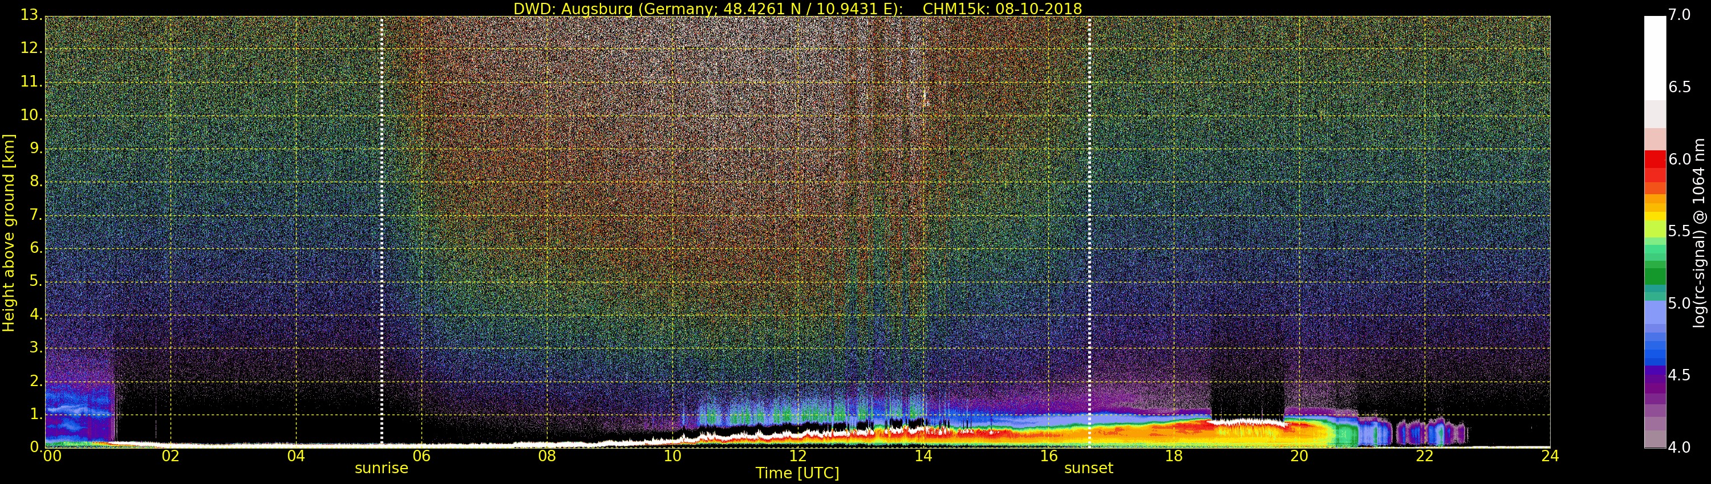Click the 4.0 tick label on the colorbar

pos(1679,448)
